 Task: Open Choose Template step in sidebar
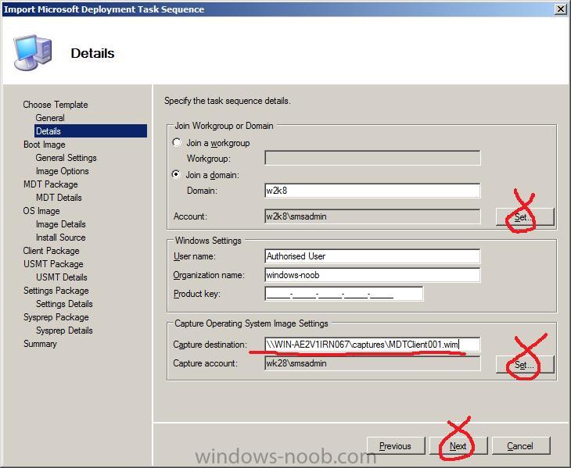click(x=56, y=105)
